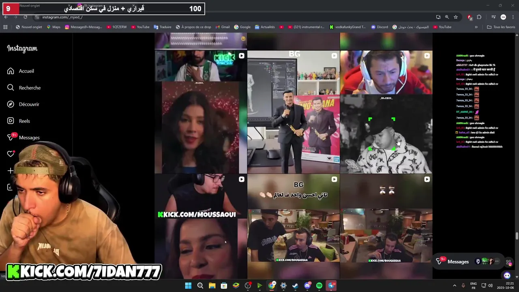Open Nouvel onglet bookmark
The image size is (519, 292).
(29, 27)
